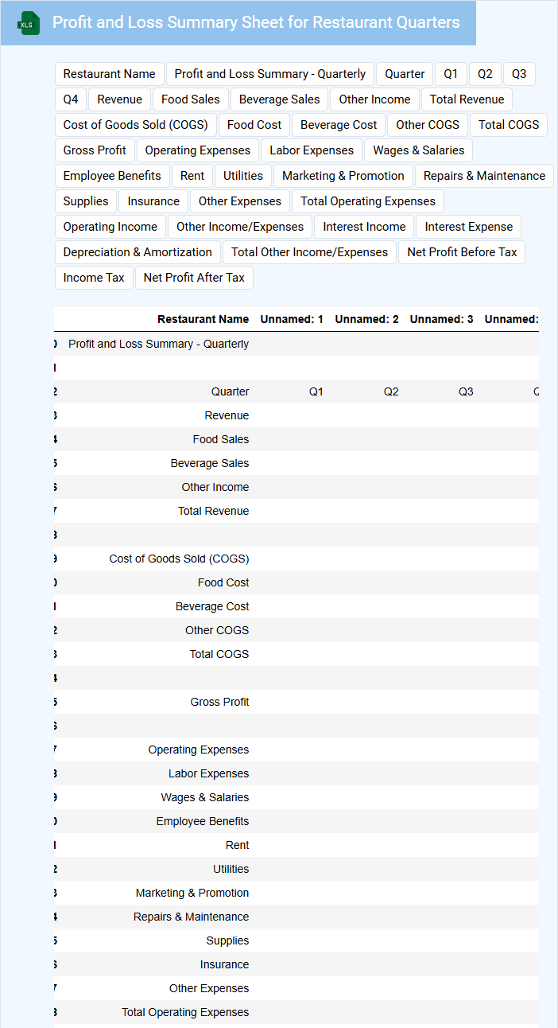The image size is (558, 1028).
Task: Click the Net Profit After Tax tag
Action: point(194,278)
